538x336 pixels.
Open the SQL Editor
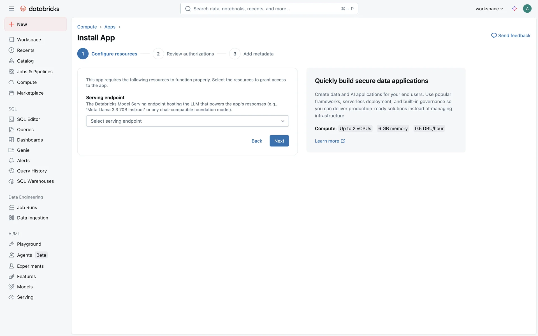(x=28, y=119)
